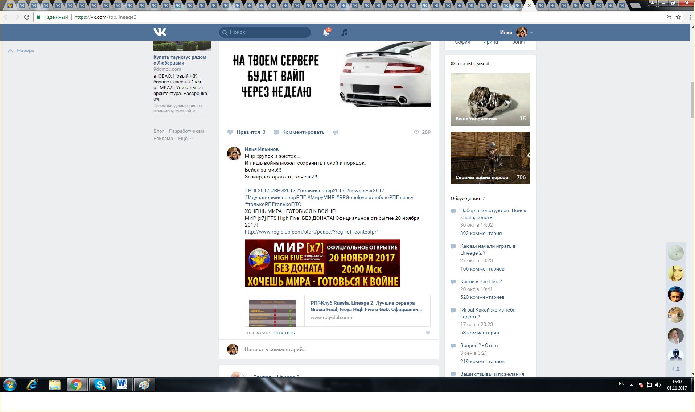Click Нравится 3 like label
This screenshot has height=412, width=695.
(x=251, y=132)
